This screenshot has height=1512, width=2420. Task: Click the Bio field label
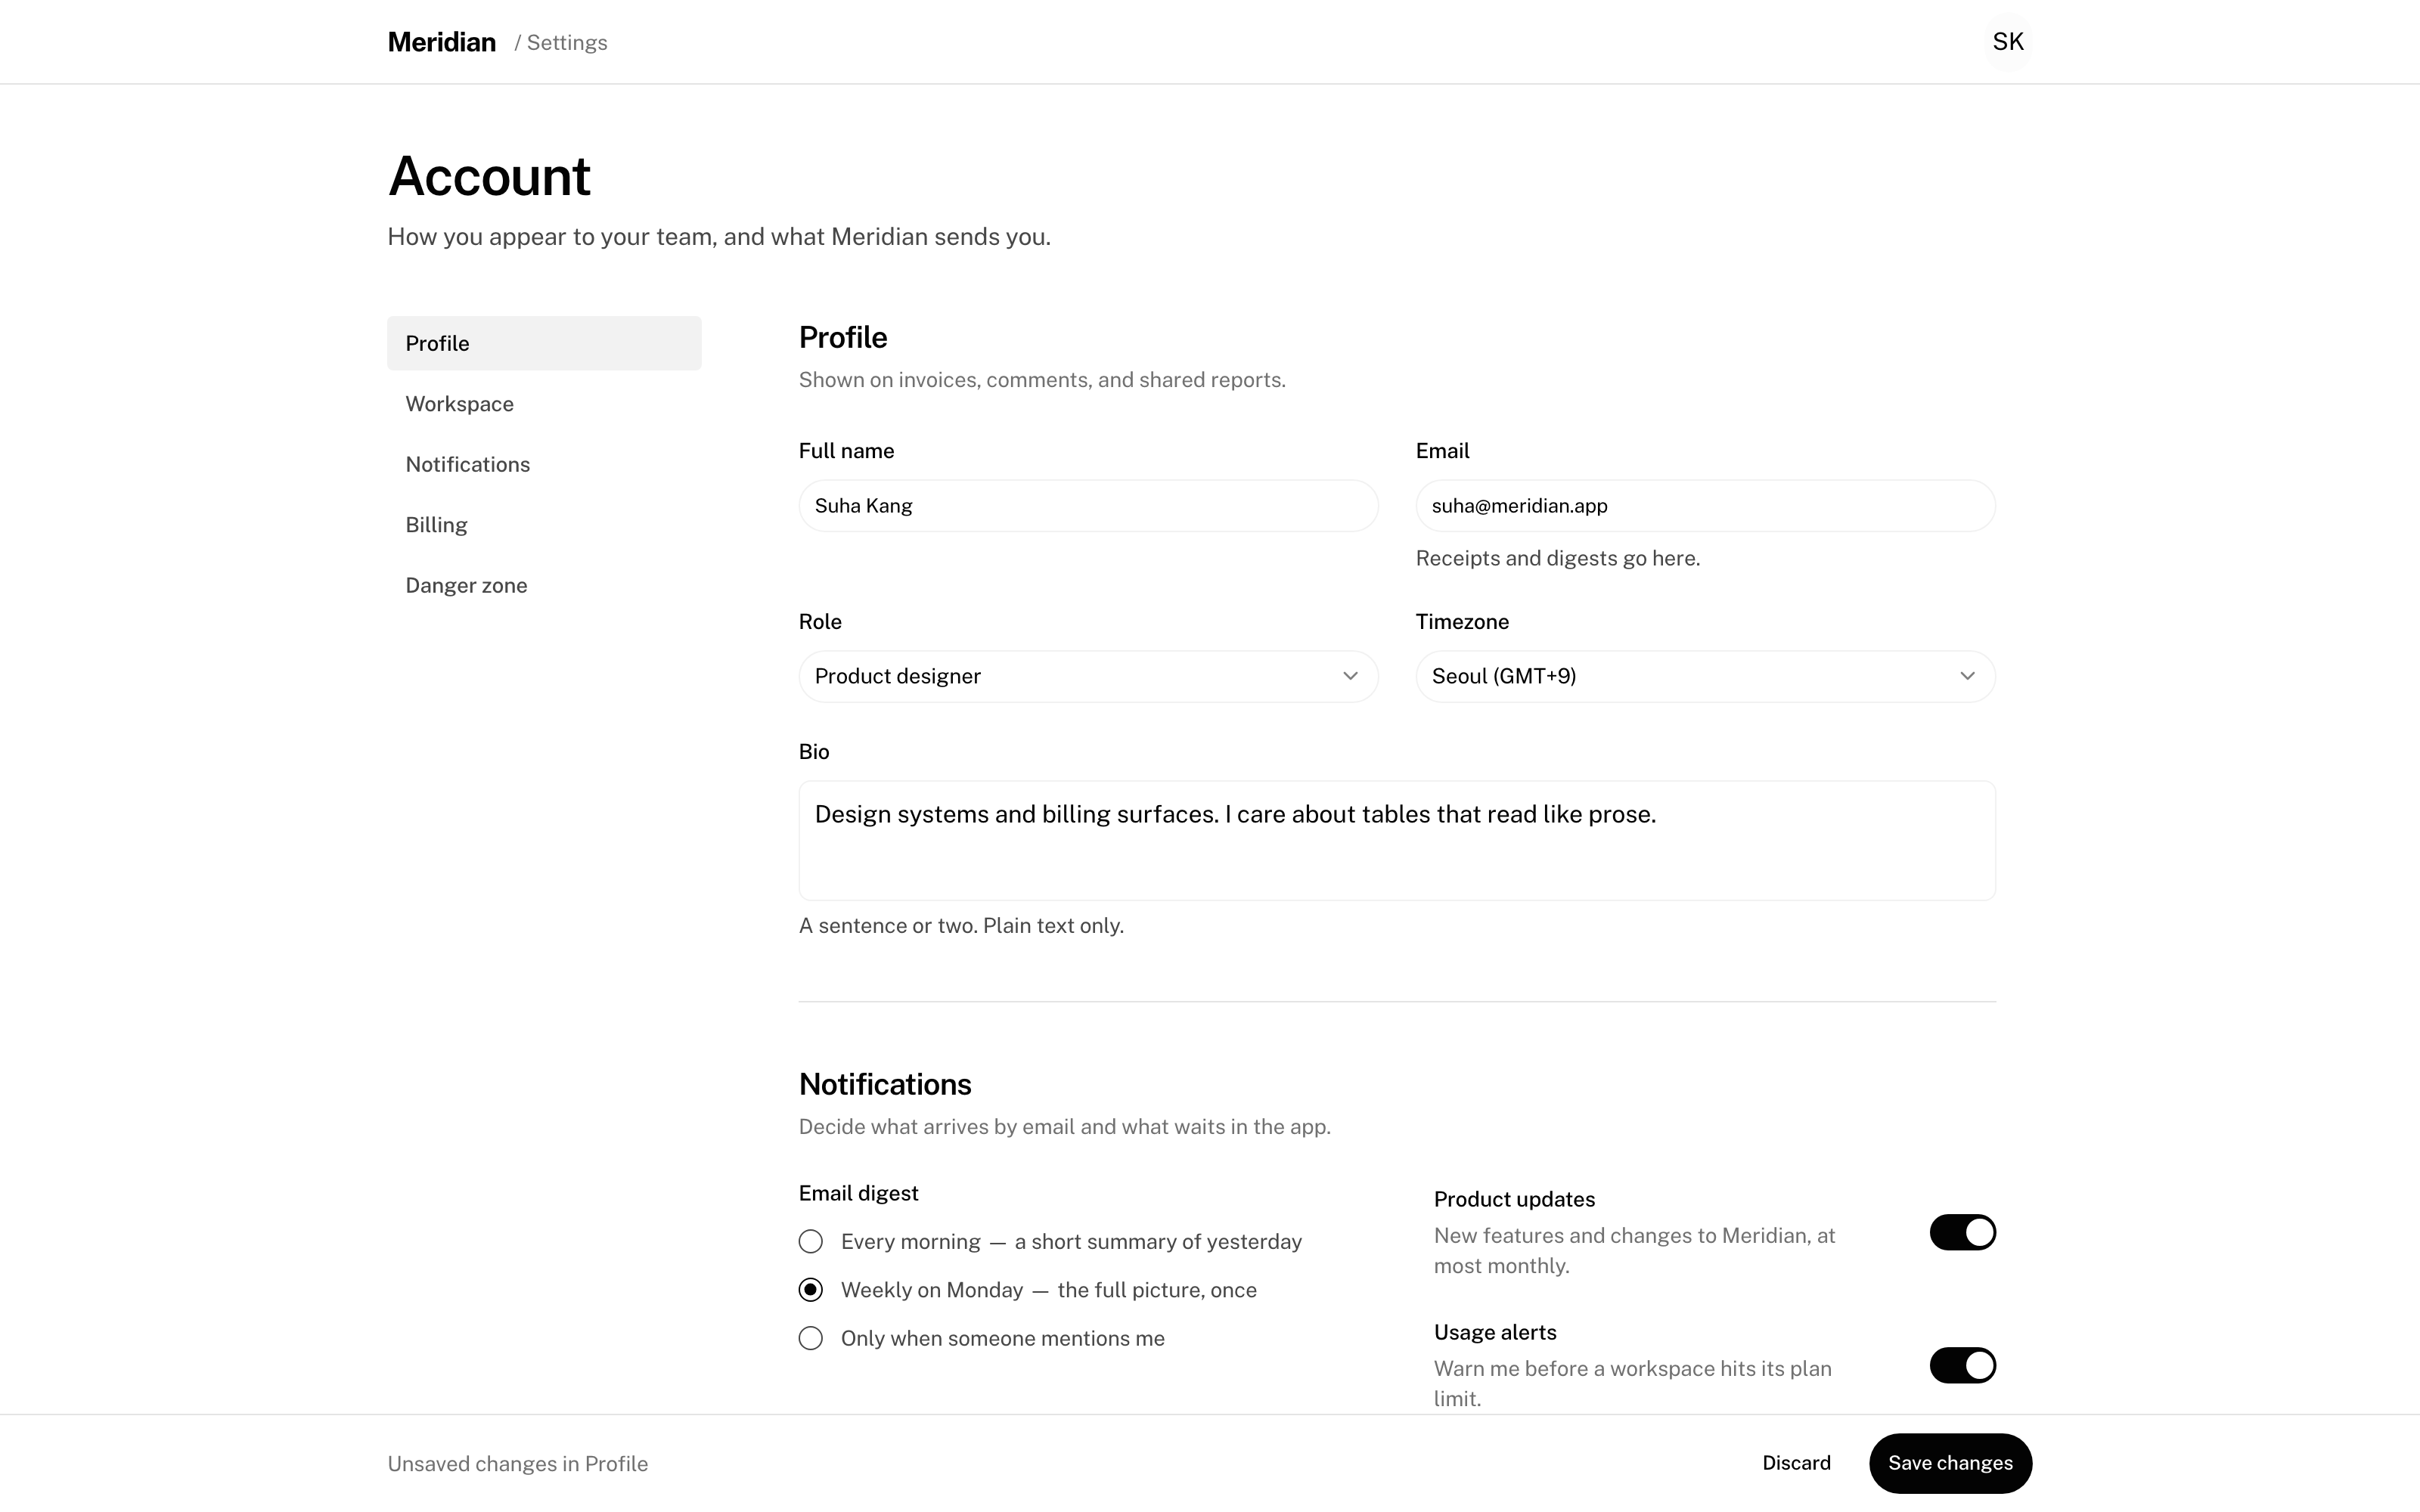coord(814,752)
